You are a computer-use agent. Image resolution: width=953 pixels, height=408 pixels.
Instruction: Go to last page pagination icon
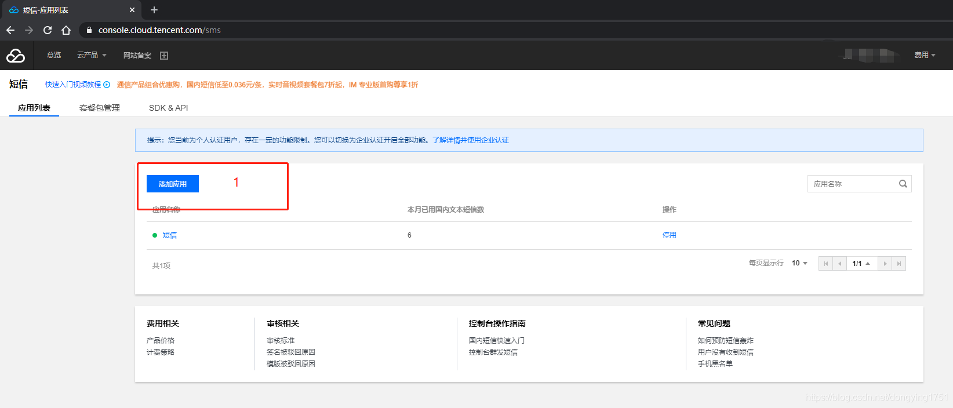[x=899, y=264]
